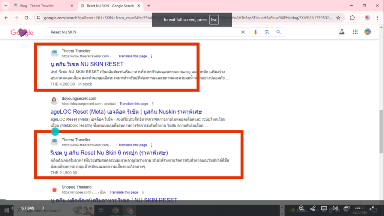This screenshot has height=216, width=384.
Task: Click the bookmark star icon in address bar
Action: coord(337,17)
